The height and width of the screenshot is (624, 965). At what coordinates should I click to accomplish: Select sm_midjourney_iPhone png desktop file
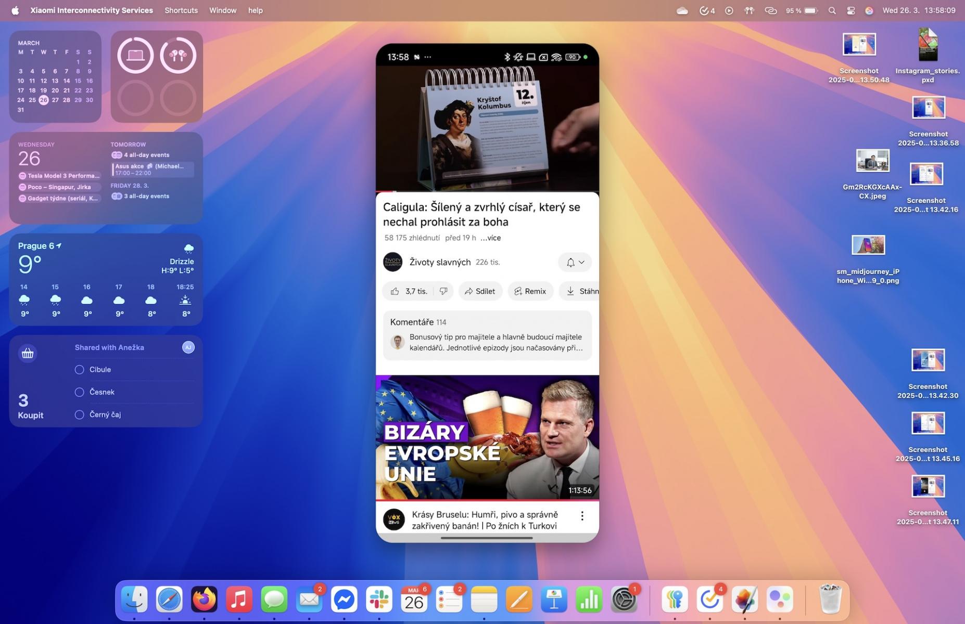point(868,259)
